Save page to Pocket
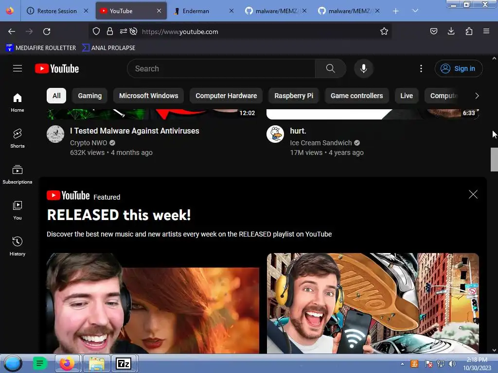498x373 pixels. (433, 31)
